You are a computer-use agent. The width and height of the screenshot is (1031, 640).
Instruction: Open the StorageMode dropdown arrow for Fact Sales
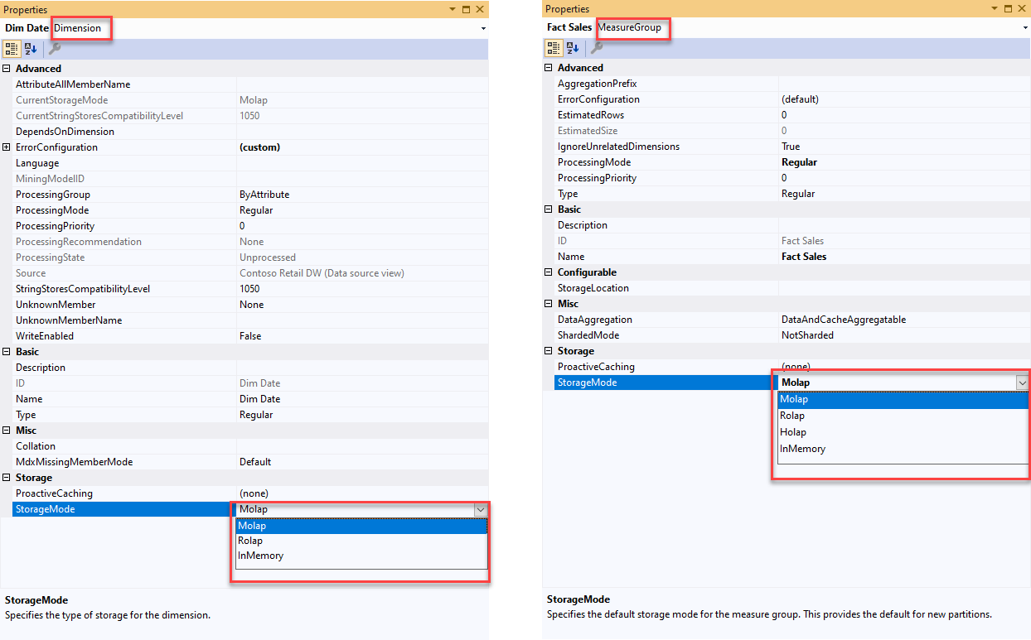[1022, 382]
